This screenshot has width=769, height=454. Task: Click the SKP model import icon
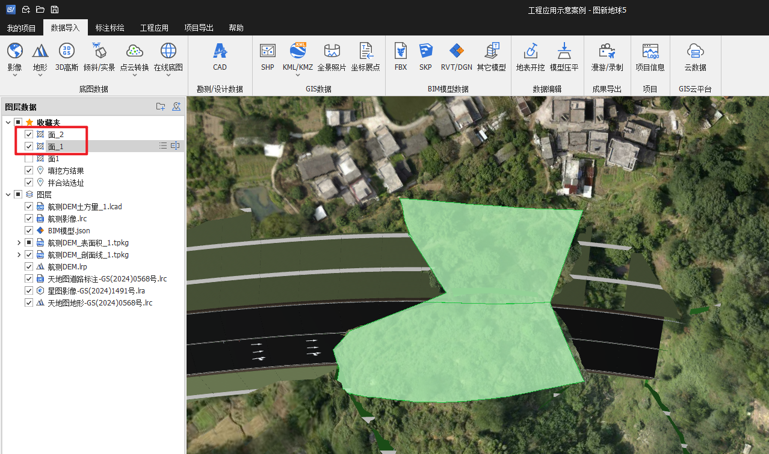click(425, 51)
